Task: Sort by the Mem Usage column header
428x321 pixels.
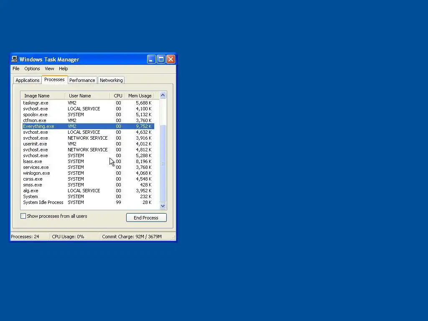Action: pos(140,96)
